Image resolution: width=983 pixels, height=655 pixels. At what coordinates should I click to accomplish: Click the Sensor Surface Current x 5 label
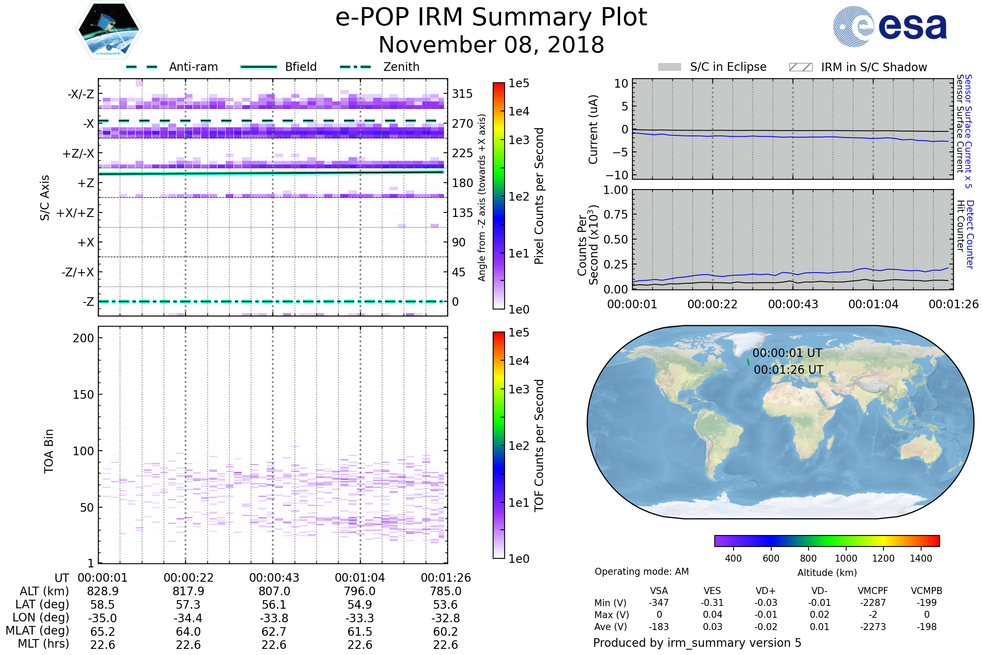(968, 131)
